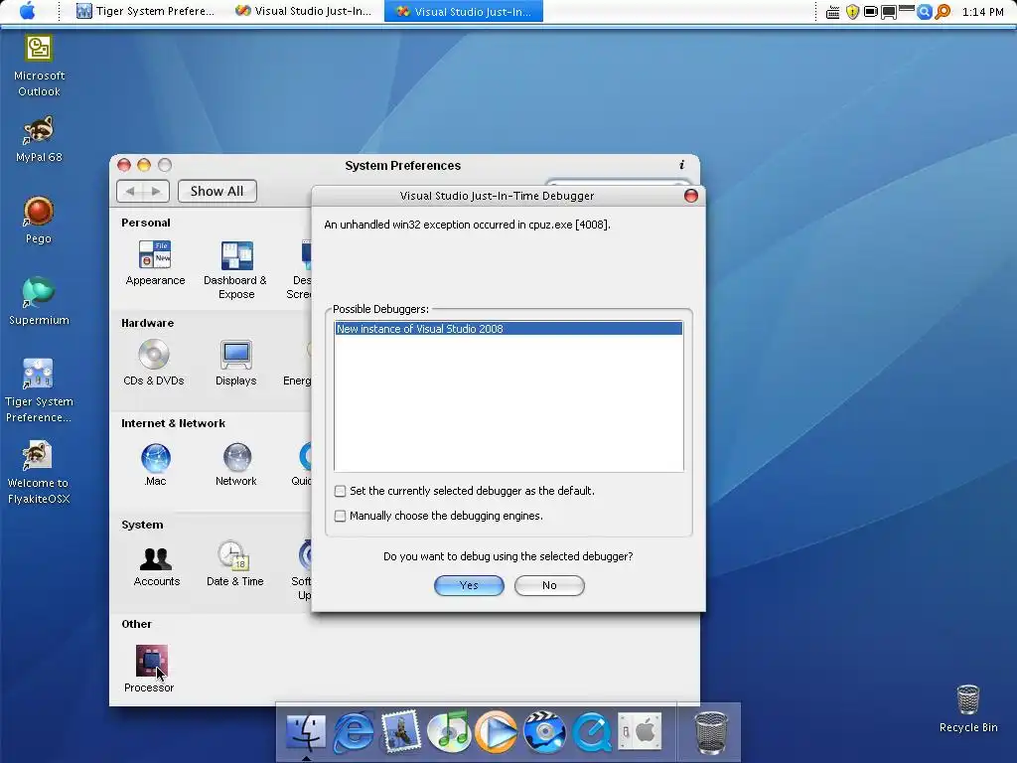Launch the Mail stamp dock icon

(x=401, y=730)
